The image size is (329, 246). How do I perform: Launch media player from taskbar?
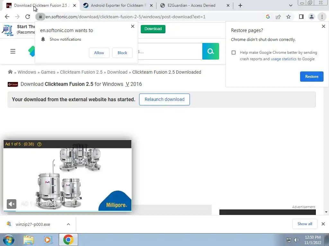tap(48, 240)
